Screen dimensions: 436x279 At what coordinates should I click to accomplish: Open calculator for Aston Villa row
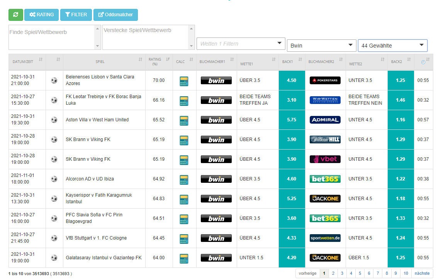pyautogui.click(x=184, y=121)
